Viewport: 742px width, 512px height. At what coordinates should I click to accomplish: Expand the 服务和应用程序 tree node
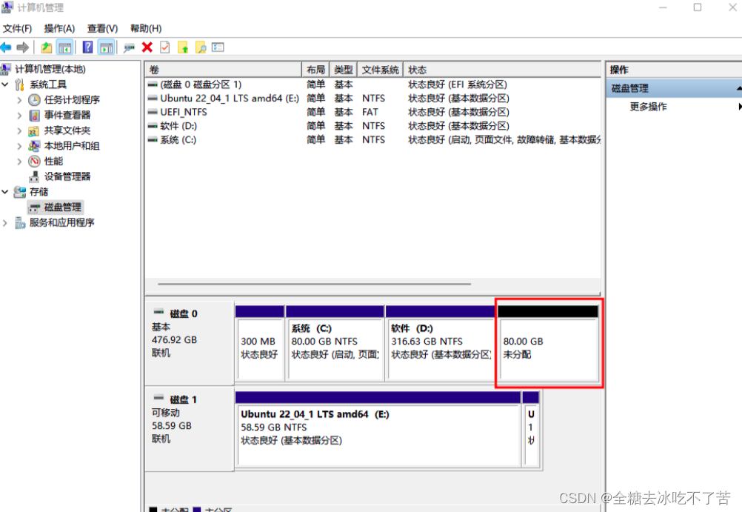[6, 223]
